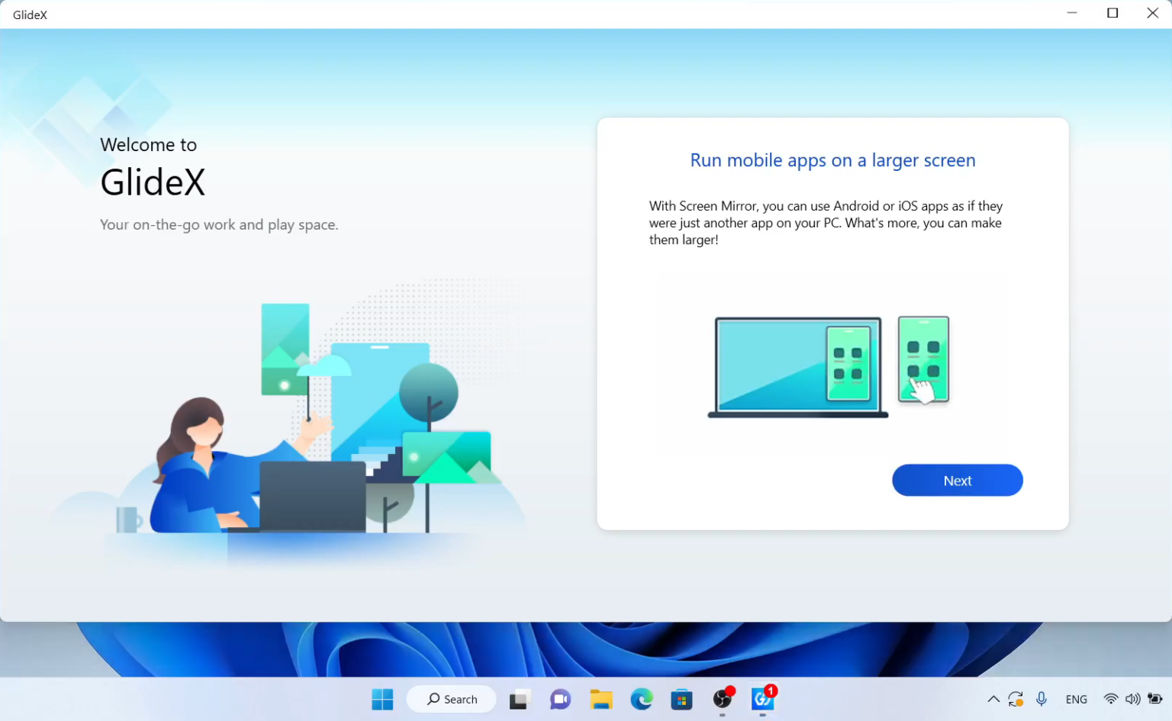Open Task View from the taskbar

pyautogui.click(x=520, y=699)
